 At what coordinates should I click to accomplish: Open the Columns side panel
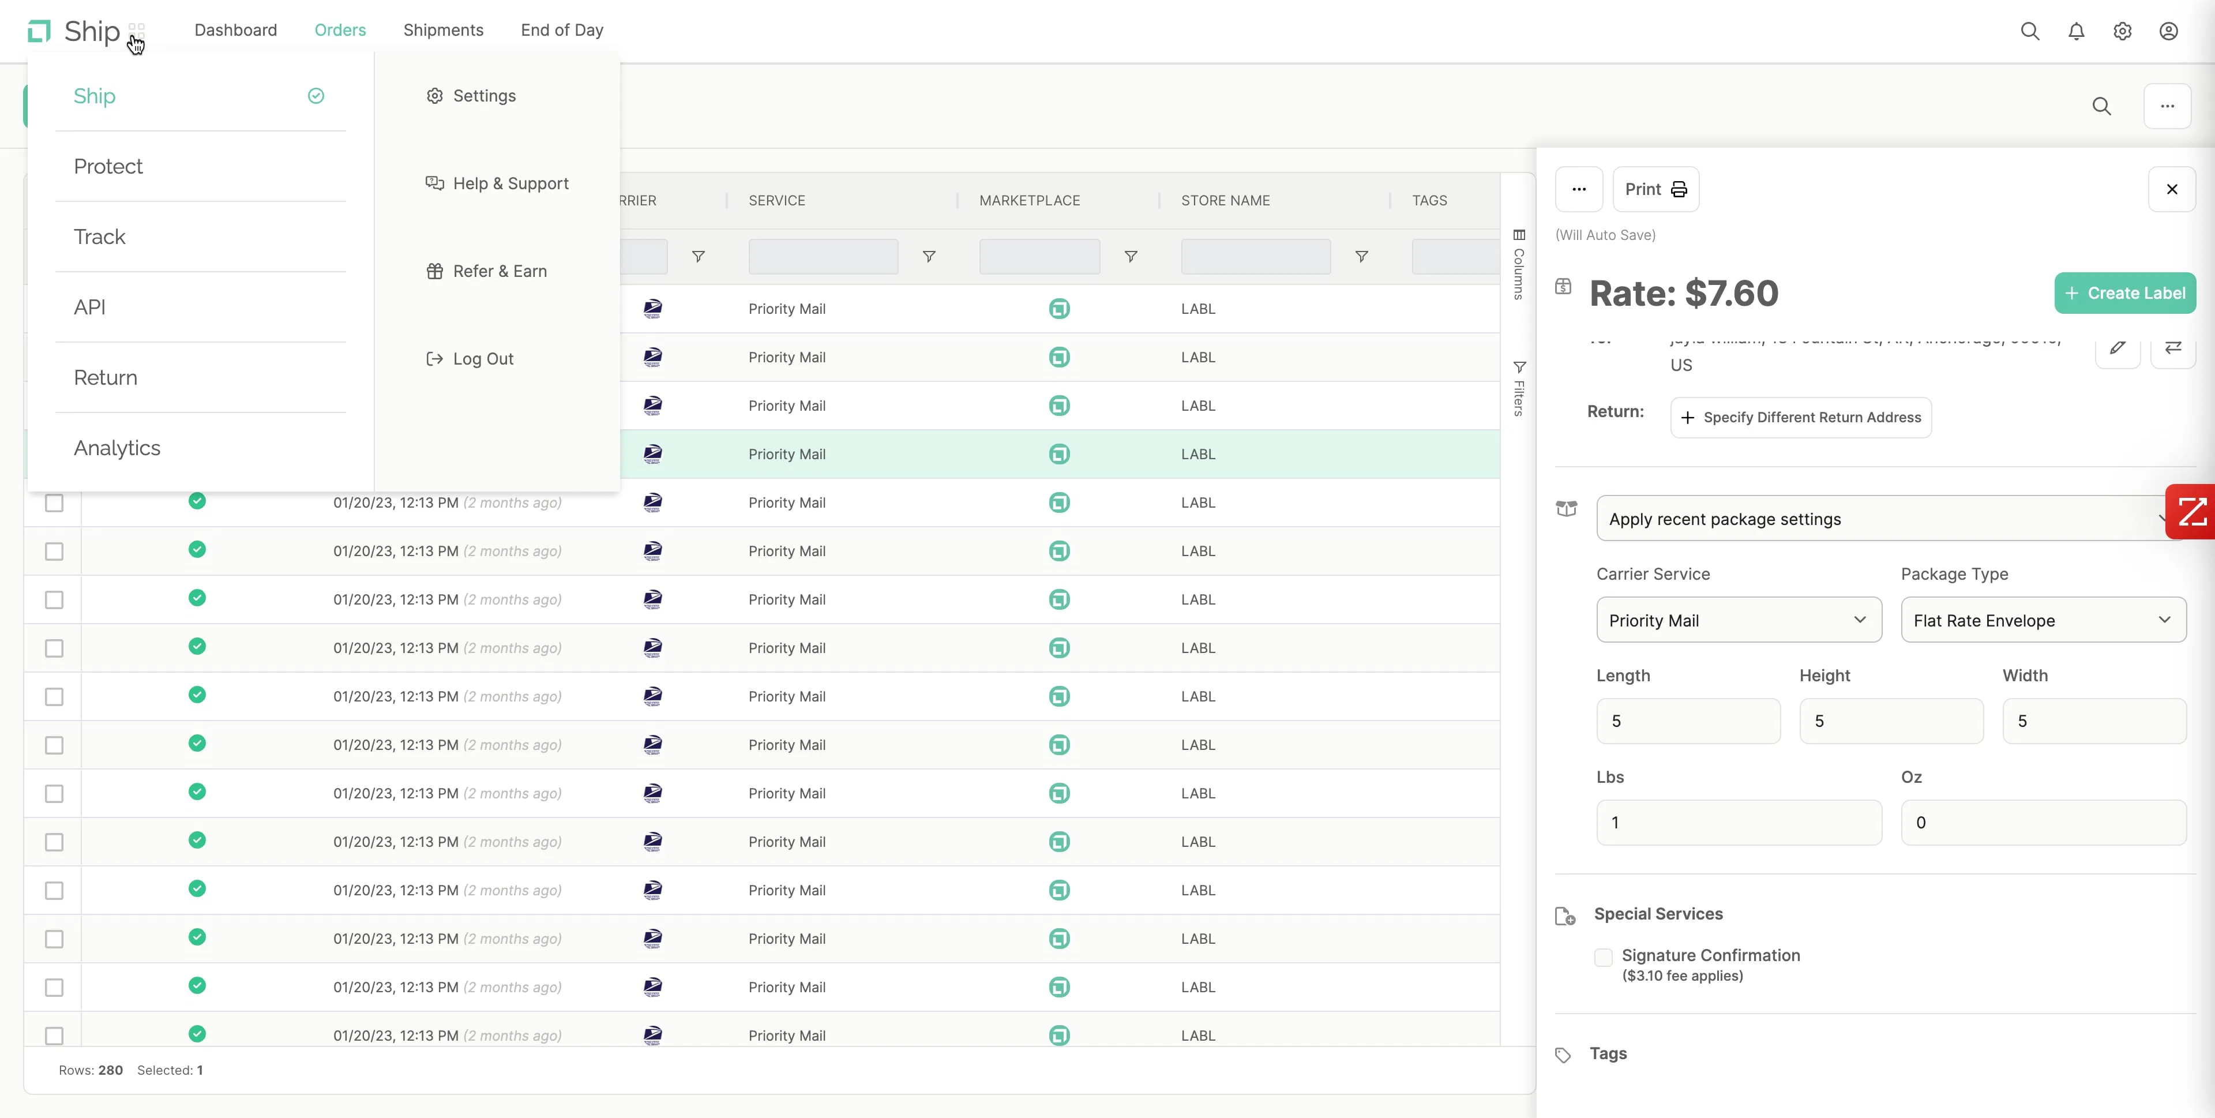point(1519,264)
